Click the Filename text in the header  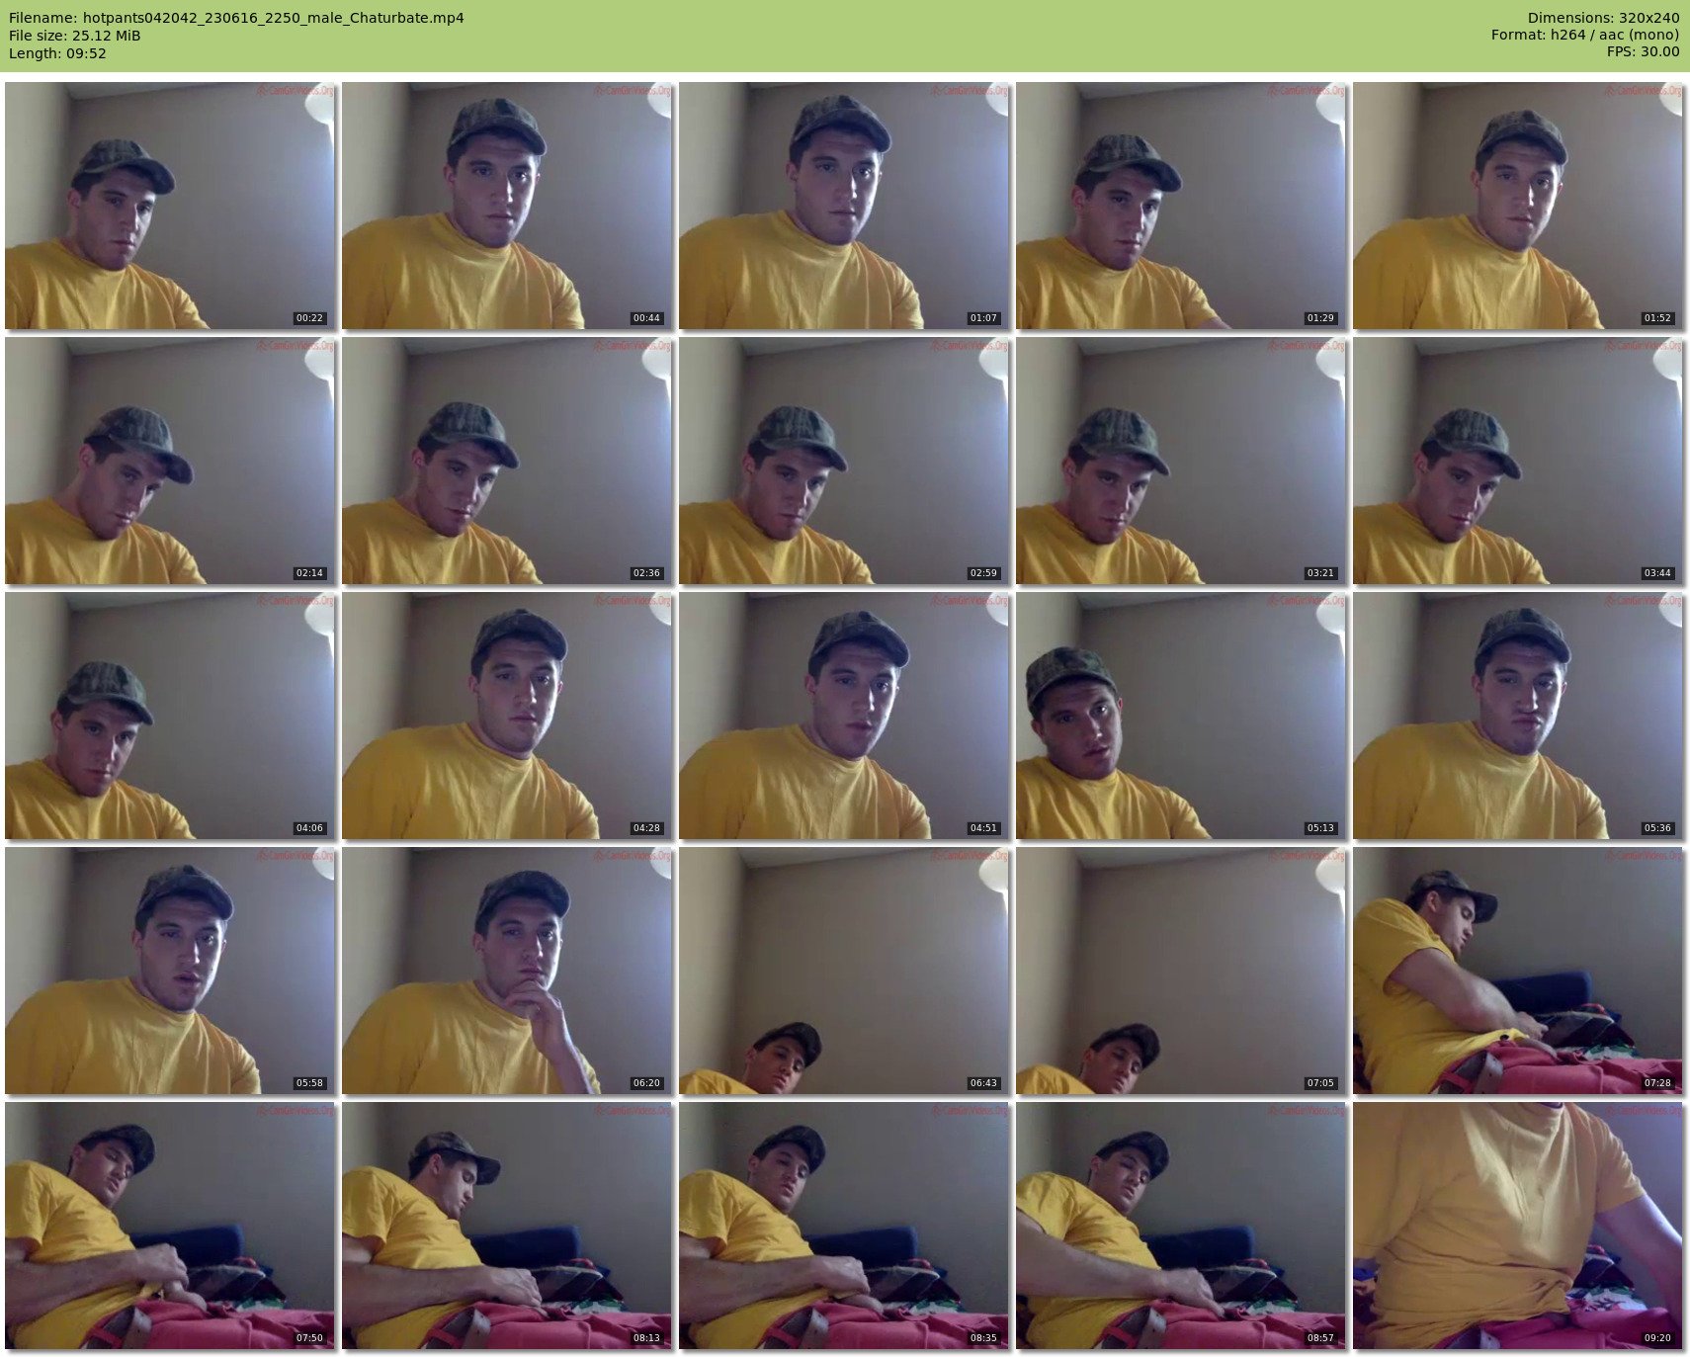[x=236, y=18]
